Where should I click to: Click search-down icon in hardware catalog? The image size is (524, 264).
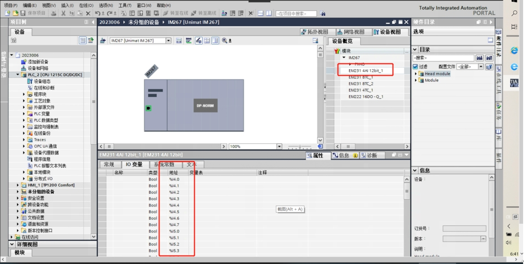point(480,58)
